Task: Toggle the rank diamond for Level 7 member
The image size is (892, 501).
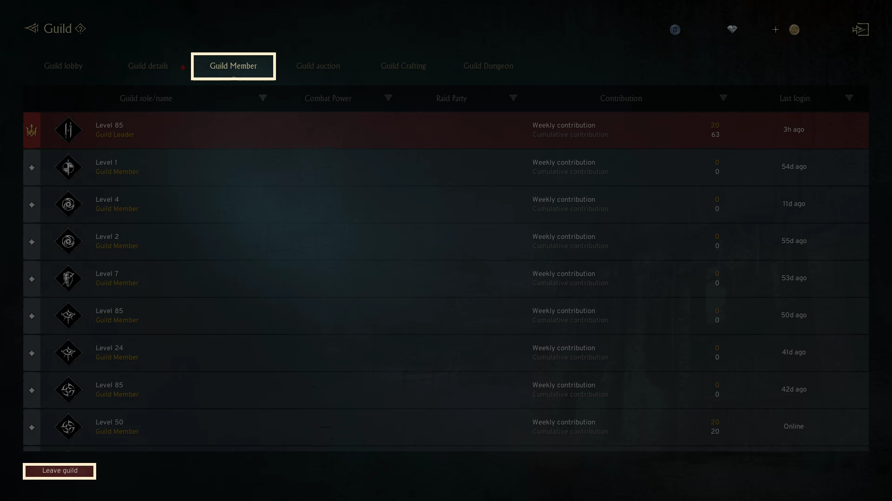Action: [x=32, y=279]
